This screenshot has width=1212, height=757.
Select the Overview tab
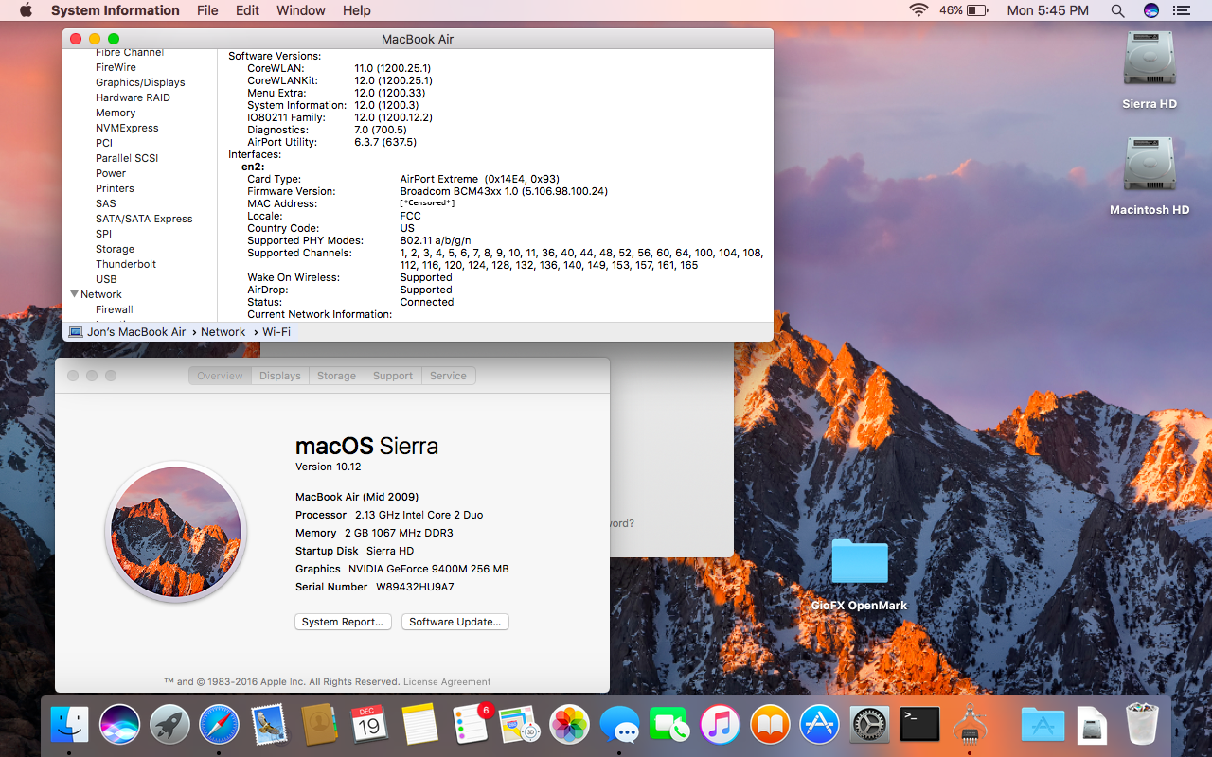(x=221, y=376)
